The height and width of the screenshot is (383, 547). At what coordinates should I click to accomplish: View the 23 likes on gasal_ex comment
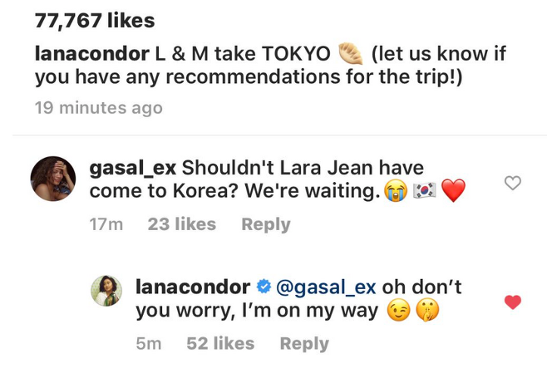(x=181, y=224)
